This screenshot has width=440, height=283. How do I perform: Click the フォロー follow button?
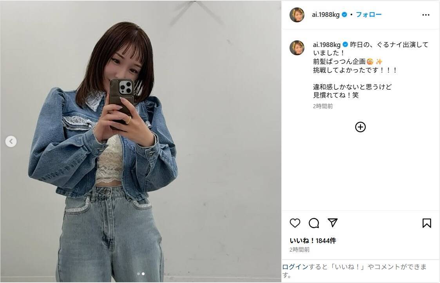coord(368,15)
